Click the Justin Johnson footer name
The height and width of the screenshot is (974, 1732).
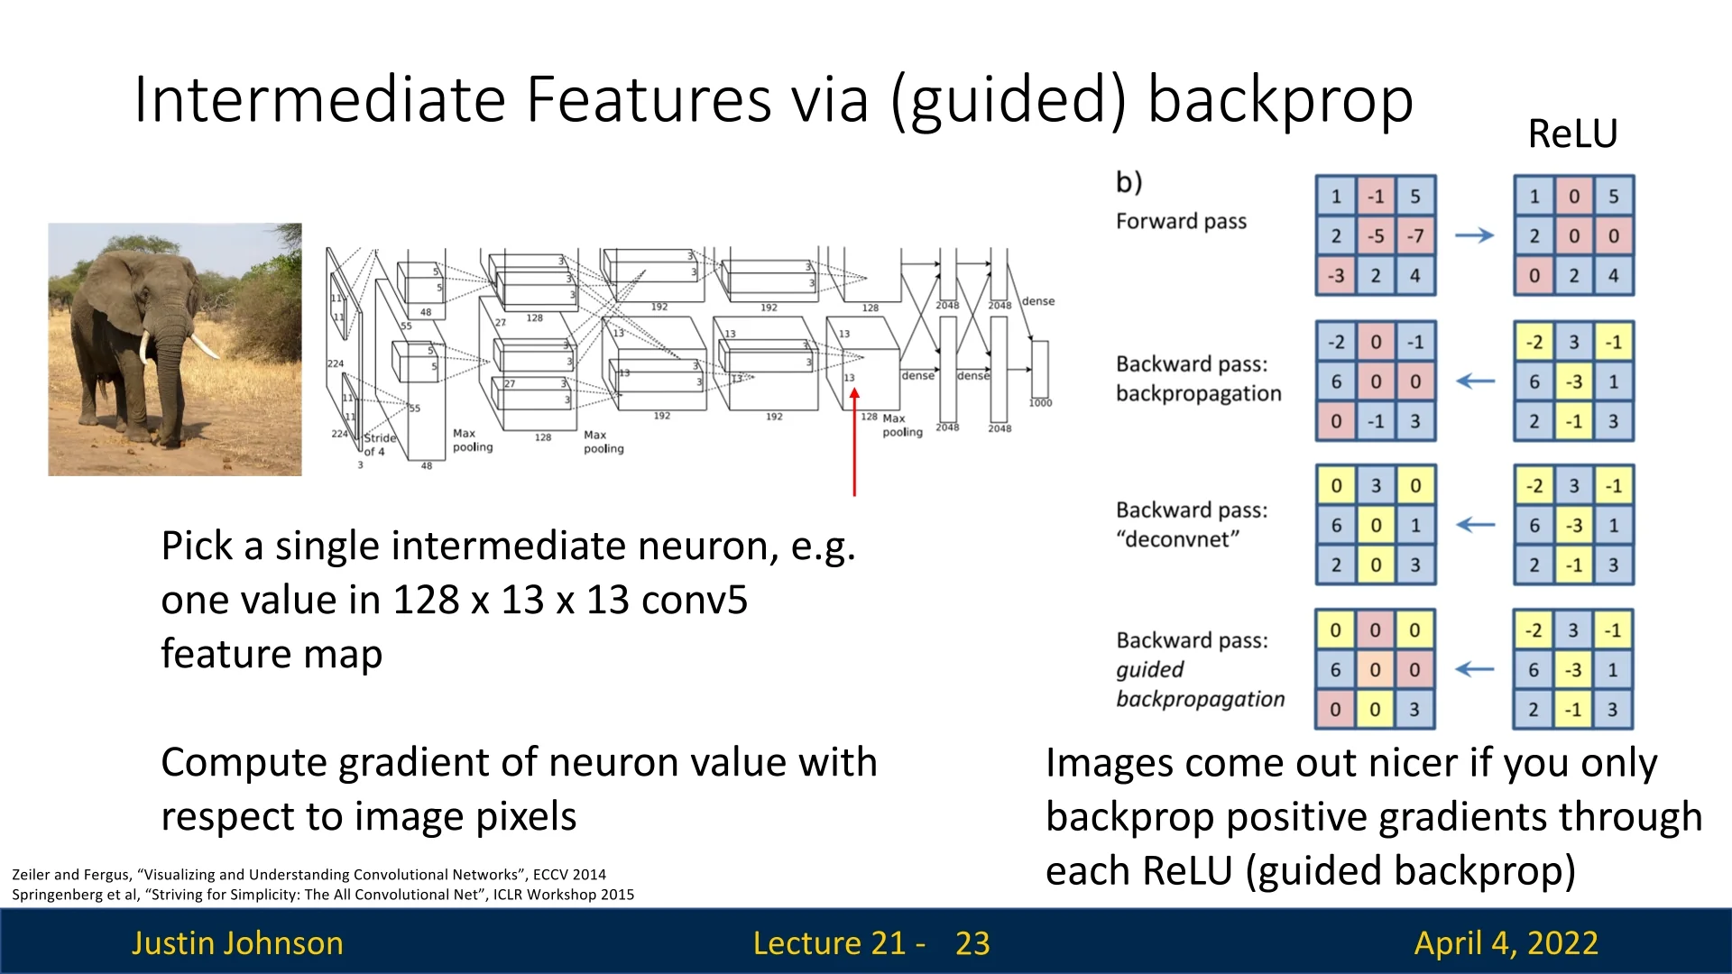[237, 942]
